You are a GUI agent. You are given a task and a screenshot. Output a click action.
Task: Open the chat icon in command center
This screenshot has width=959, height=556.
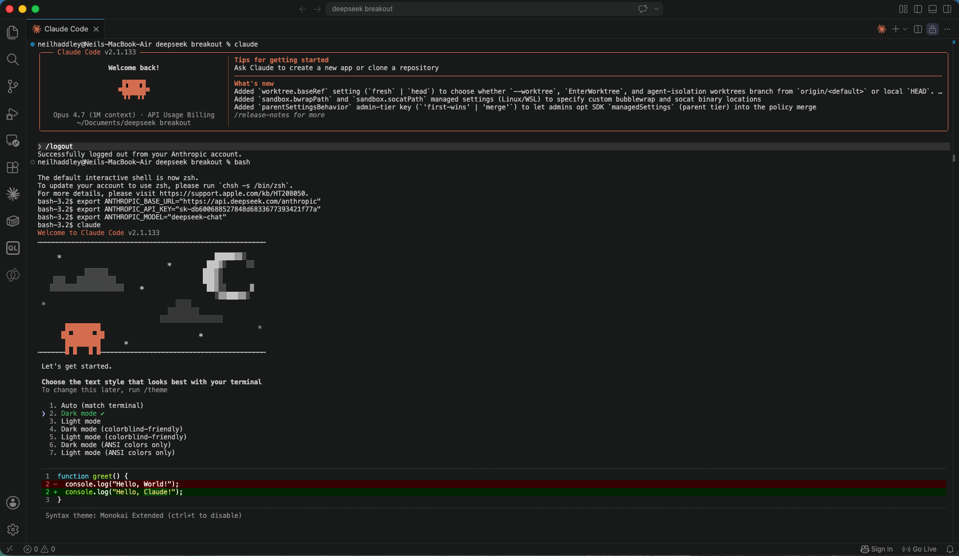point(643,9)
